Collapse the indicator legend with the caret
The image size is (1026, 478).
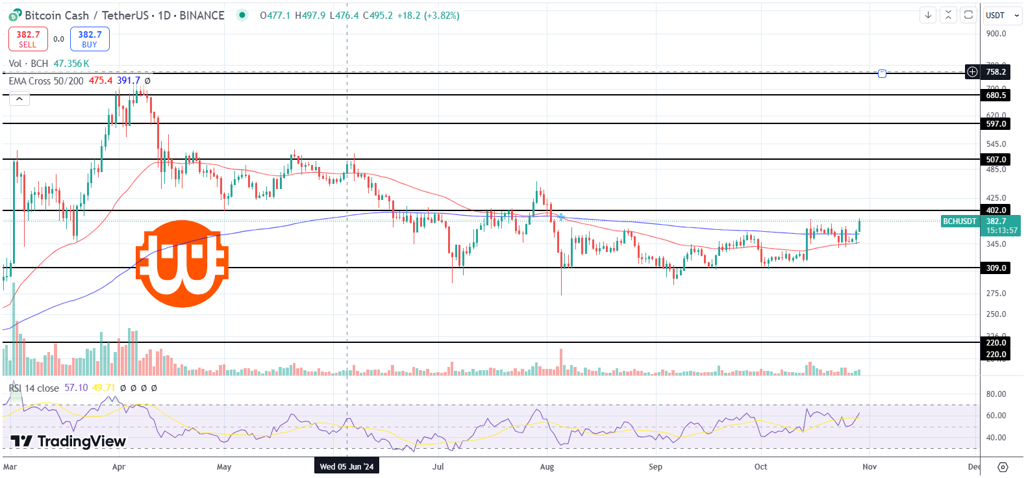19,99
